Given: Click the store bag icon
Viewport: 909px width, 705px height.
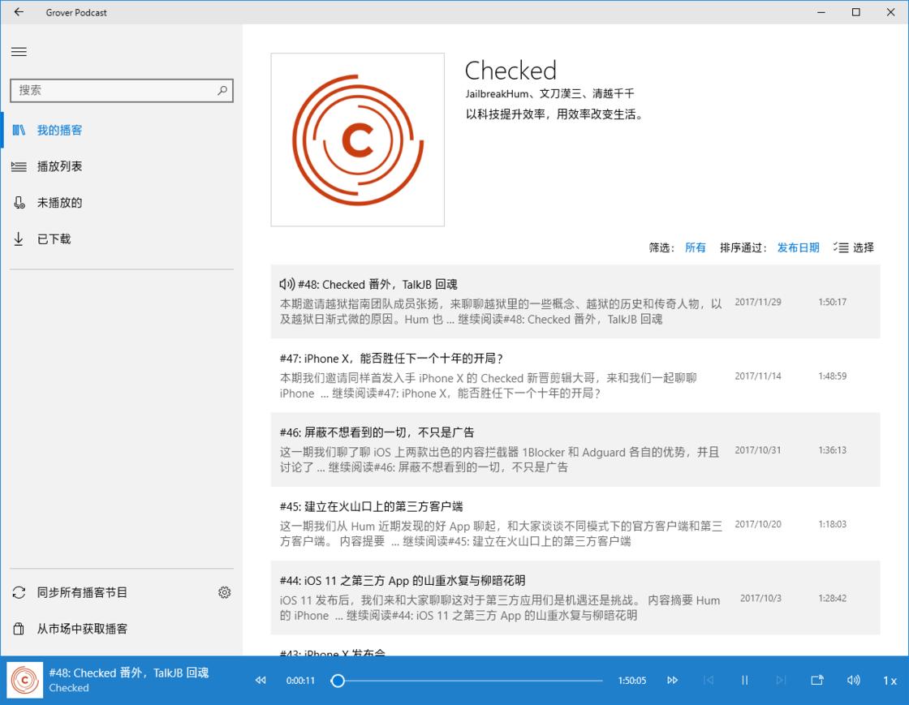Looking at the screenshot, I should tap(19, 629).
